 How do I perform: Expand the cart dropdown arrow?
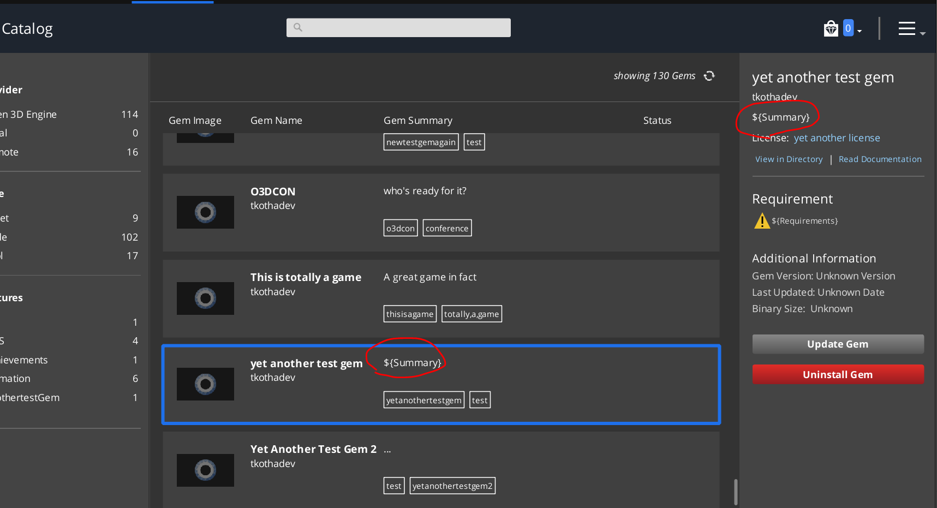pos(858,30)
